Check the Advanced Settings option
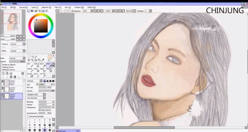248x132 pixels. (28, 116)
